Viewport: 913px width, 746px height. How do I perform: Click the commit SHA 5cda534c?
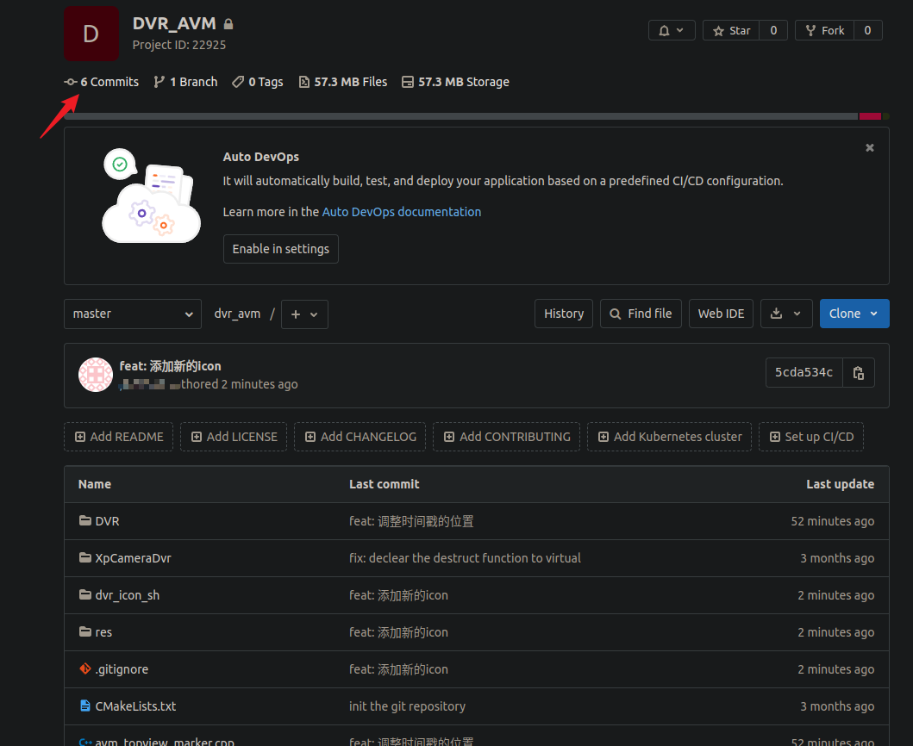(804, 372)
